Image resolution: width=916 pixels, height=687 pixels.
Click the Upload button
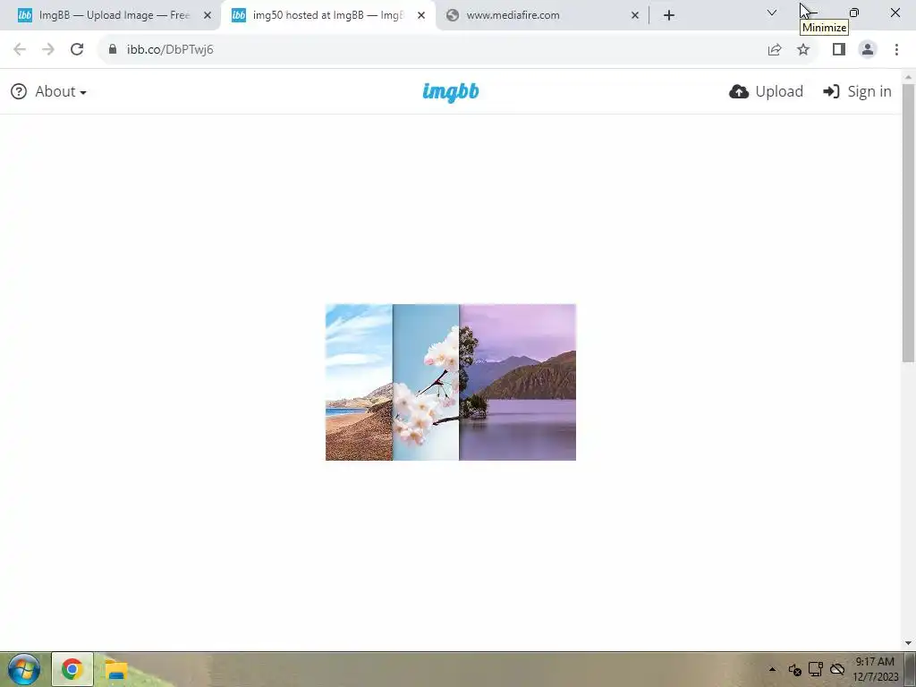pos(766,92)
